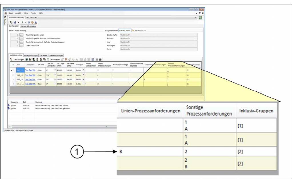Click the Gleiche Pfade button
292x179 pixels.
point(125,31)
